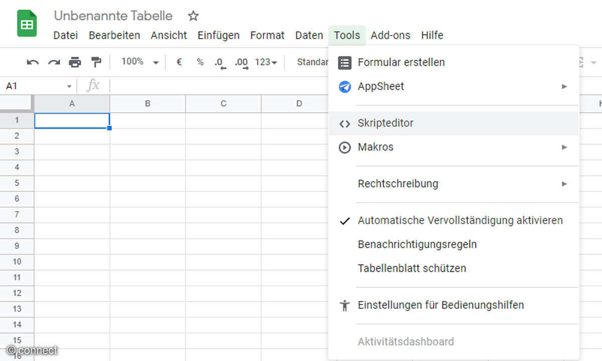Select column A header
The width and height of the screenshot is (602, 361).
[x=72, y=104]
